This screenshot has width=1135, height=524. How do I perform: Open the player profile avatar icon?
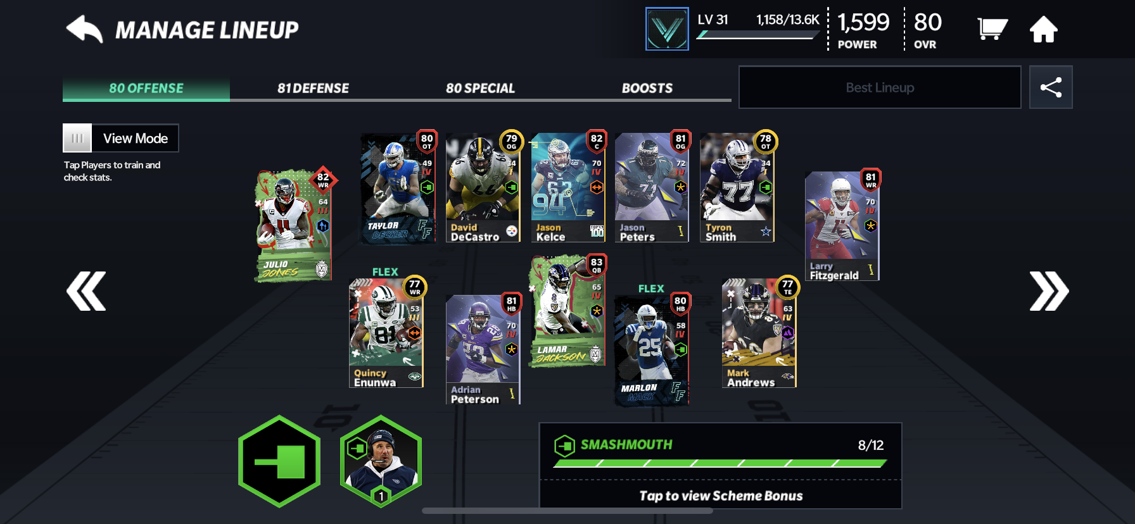coord(667,29)
